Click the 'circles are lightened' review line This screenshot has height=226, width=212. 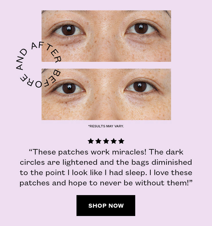point(106,162)
